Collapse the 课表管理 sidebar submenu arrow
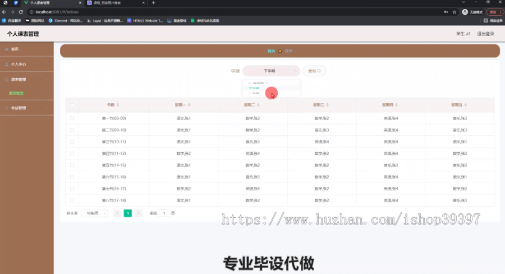Viewport: 505px width, 274px height. click(47, 79)
